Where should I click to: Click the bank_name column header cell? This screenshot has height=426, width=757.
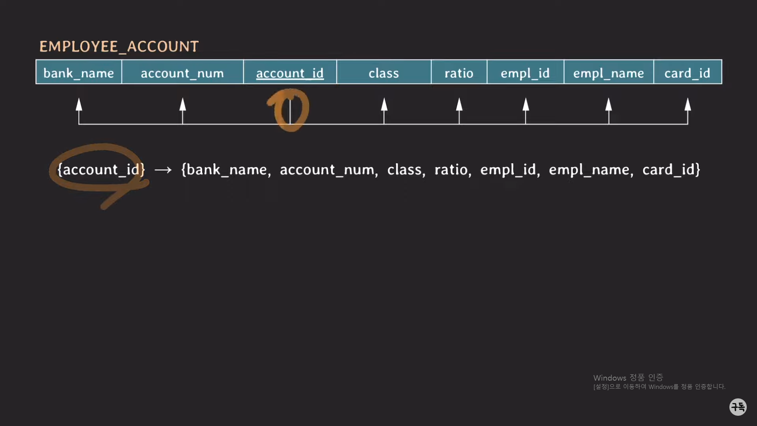[78, 73]
